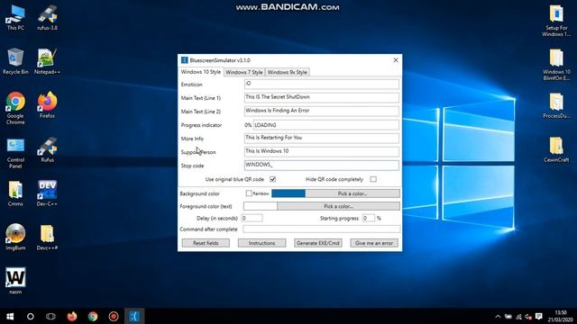
Task: Click the white foreground color swatch
Action: click(x=261, y=206)
